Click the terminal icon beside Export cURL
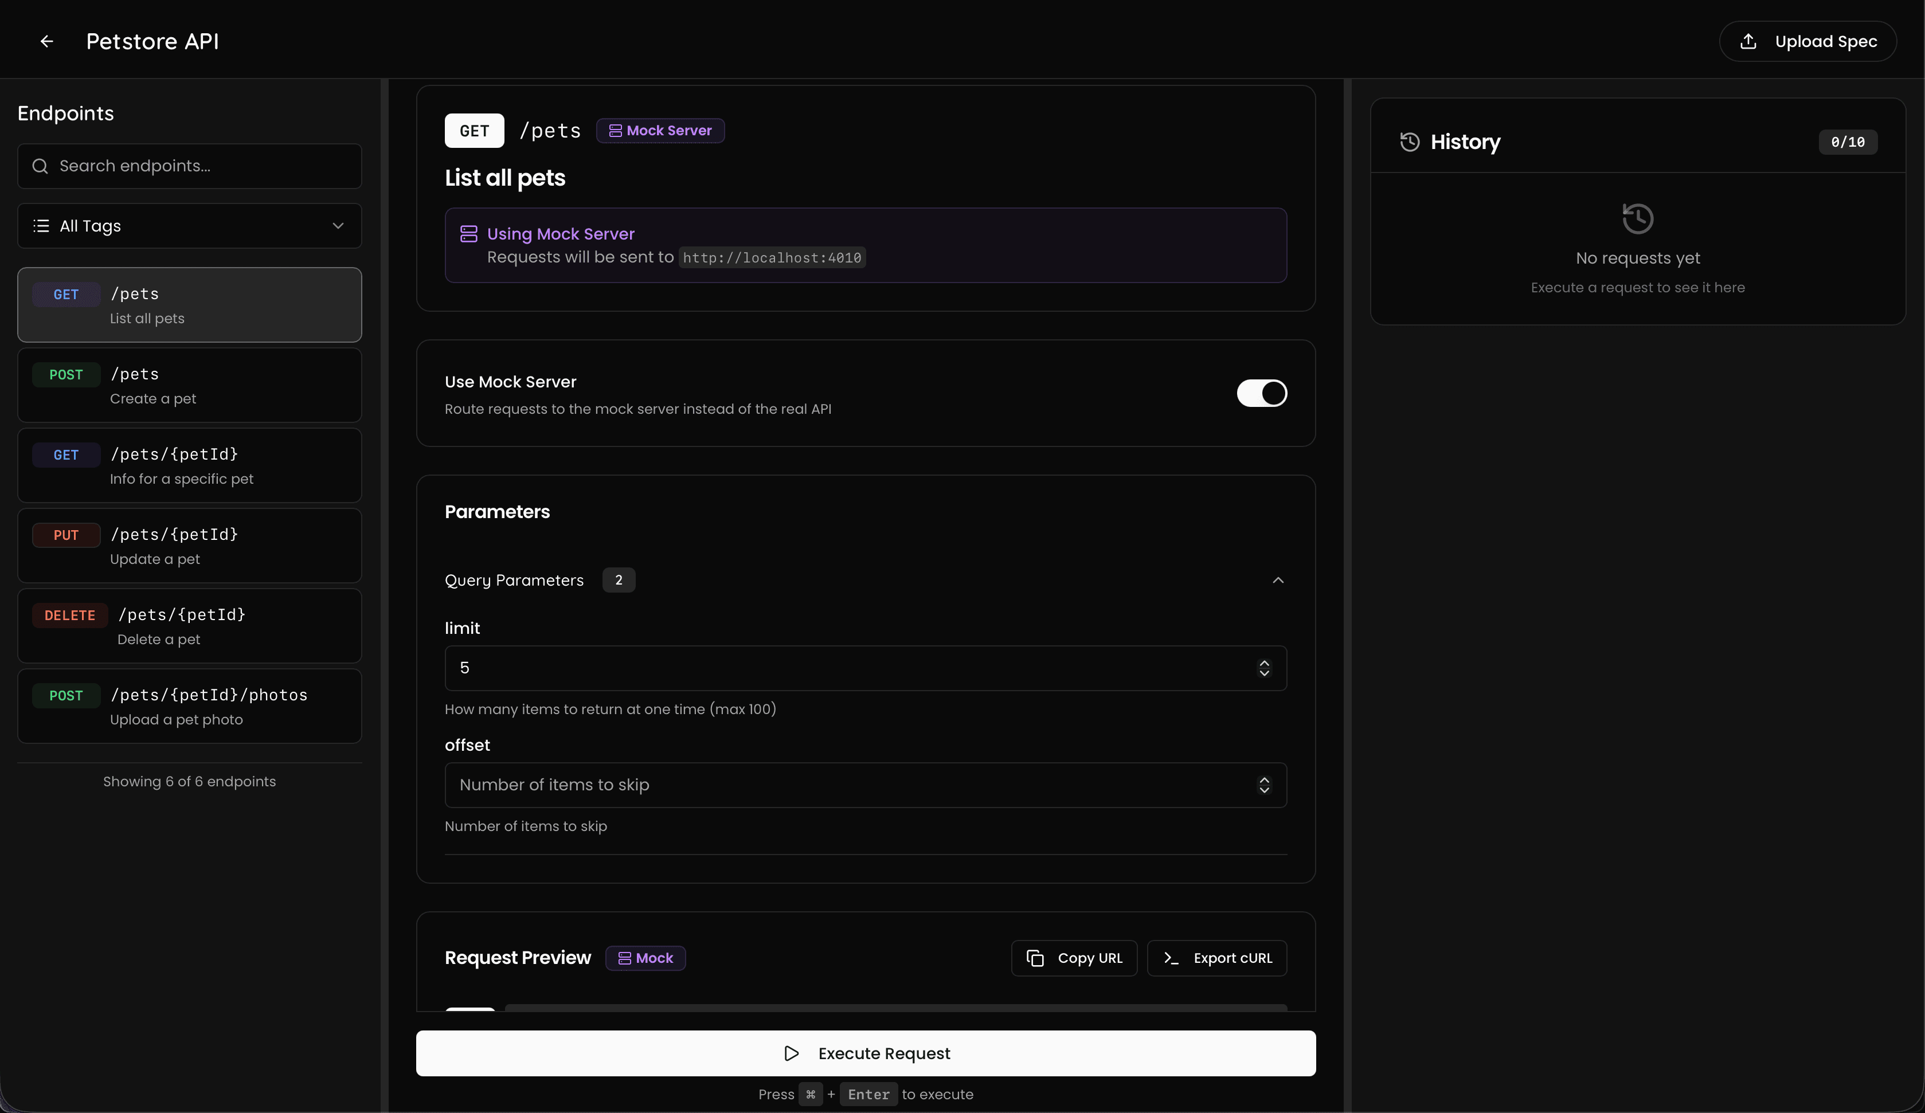The image size is (1925, 1113). point(1171,958)
